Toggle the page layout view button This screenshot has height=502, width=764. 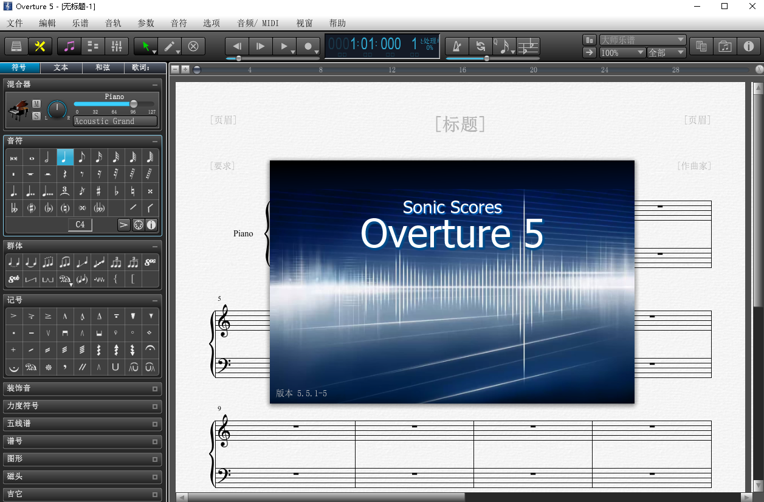coord(589,40)
